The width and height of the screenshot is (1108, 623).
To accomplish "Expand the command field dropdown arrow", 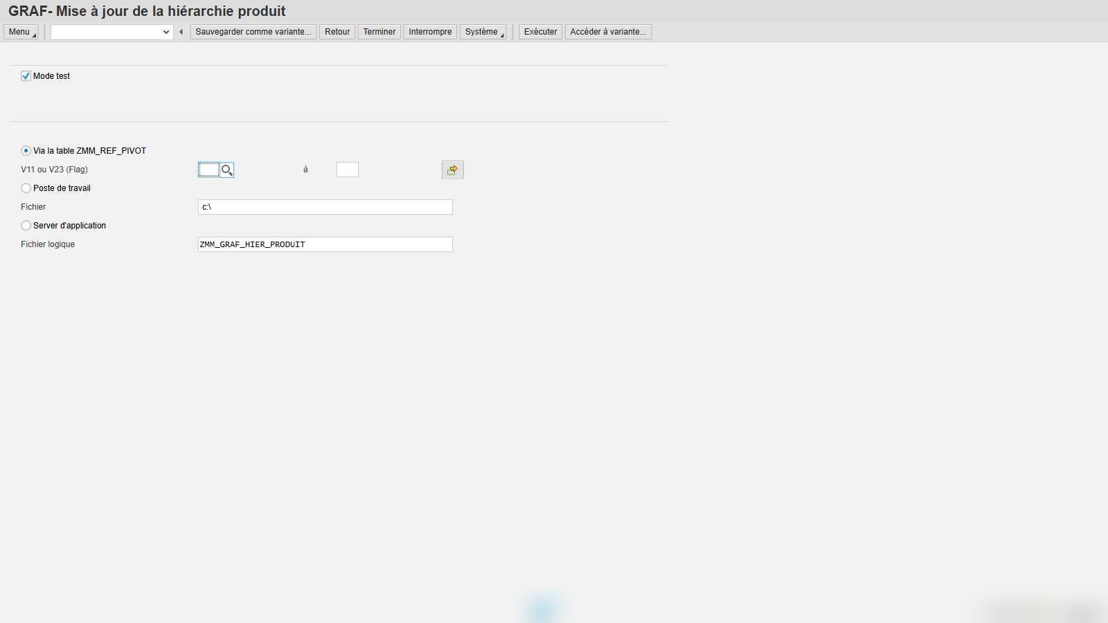I will tap(166, 32).
